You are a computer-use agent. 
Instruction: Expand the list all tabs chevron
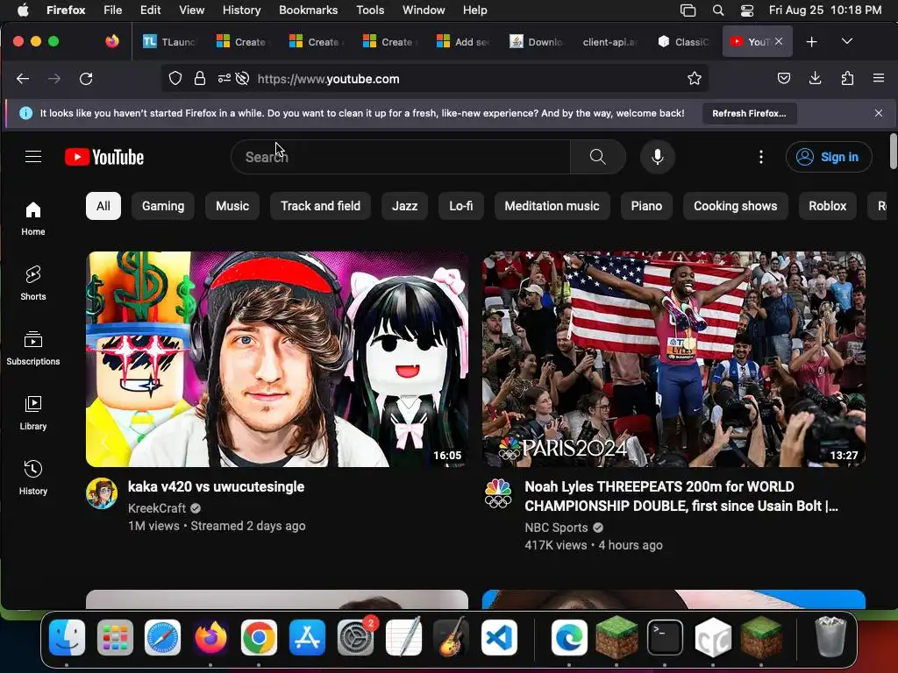point(847,41)
